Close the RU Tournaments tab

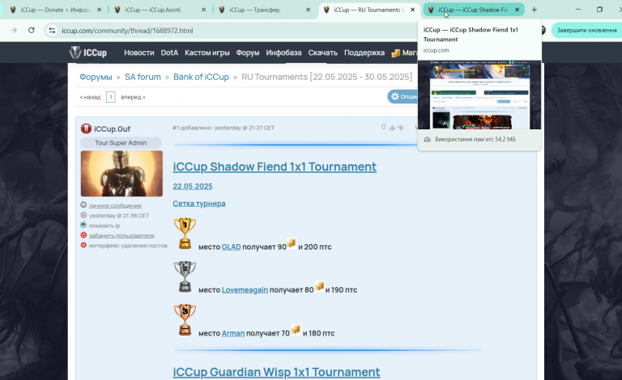[x=412, y=10]
